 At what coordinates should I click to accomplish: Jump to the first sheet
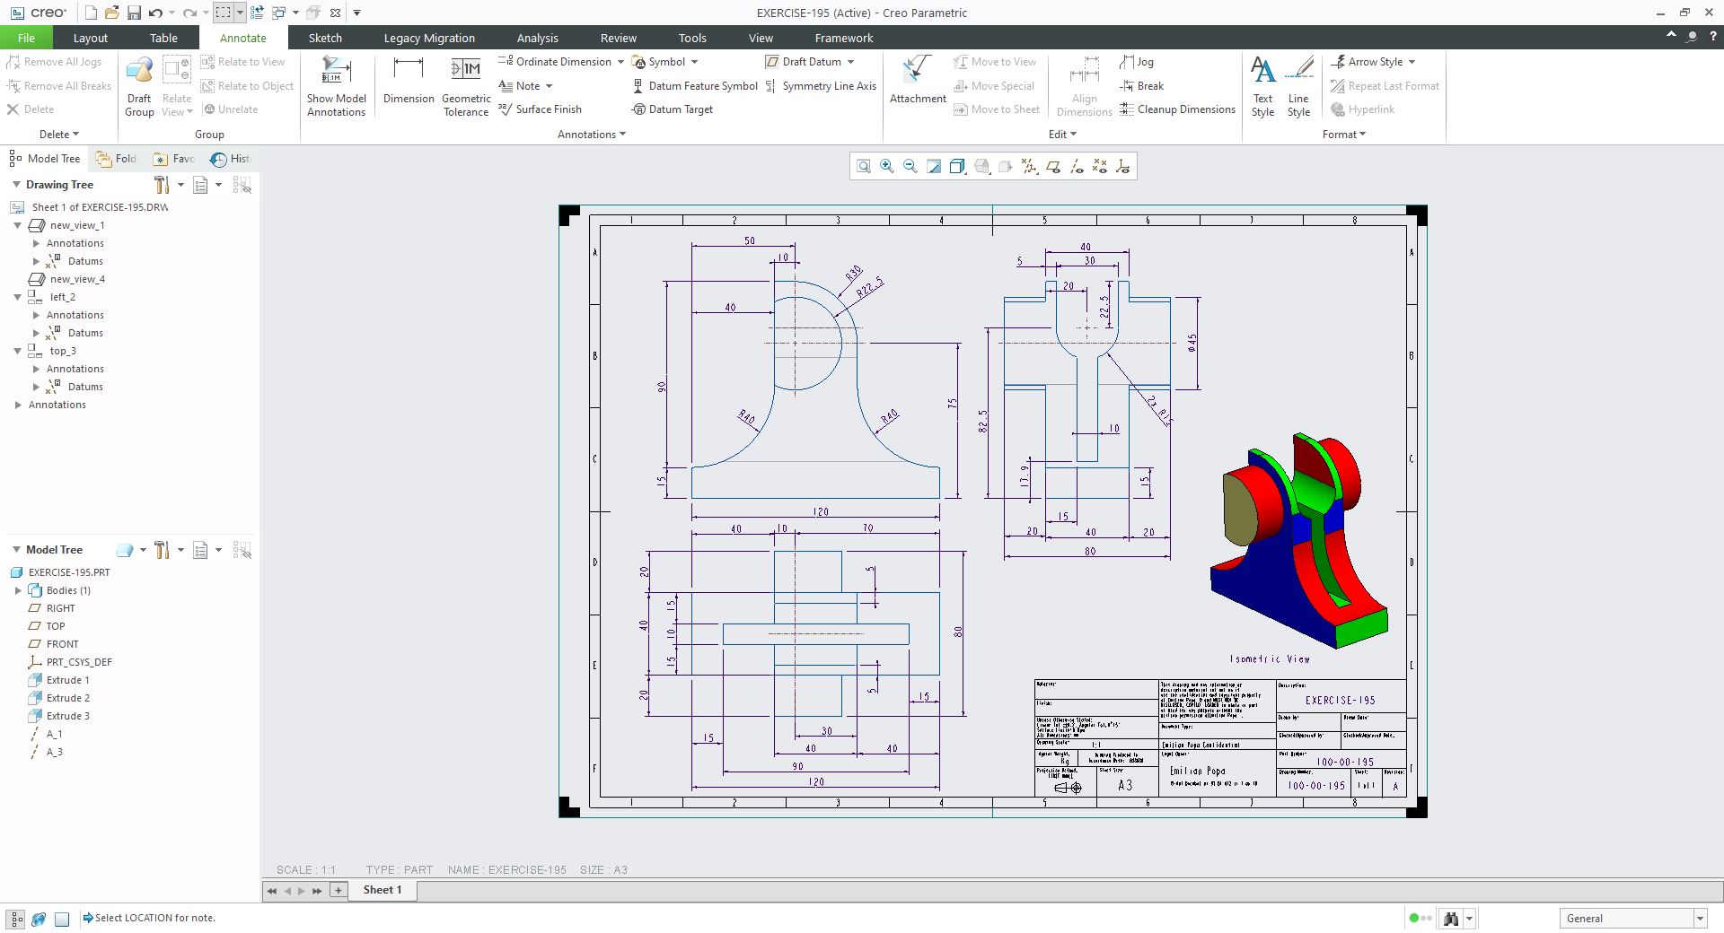pyautogui.click(x=271, y=891)
